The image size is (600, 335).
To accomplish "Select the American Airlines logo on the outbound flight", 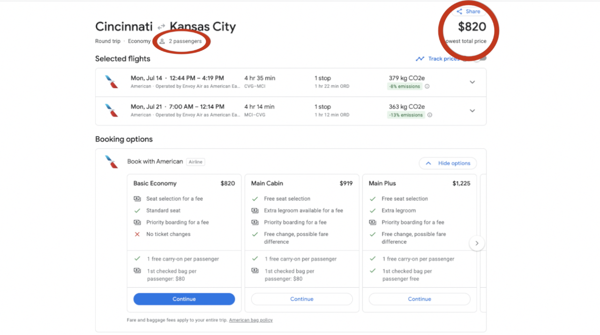I will pos(111,82).
